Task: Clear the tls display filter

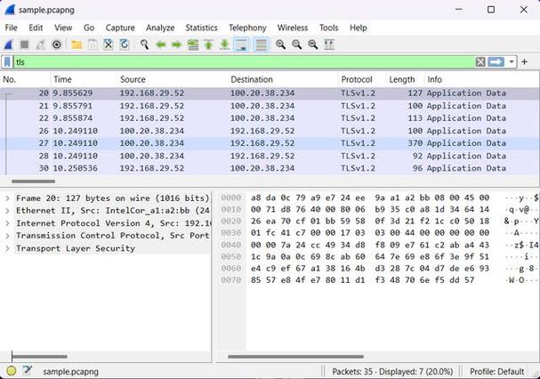Action: pyautogui.click(x=480, y=62)
